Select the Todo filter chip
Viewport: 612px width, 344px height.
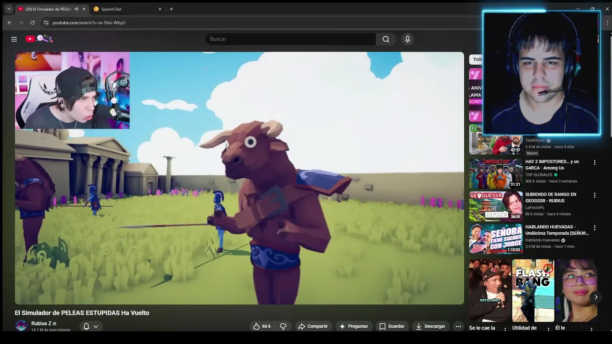tap(477, 59)
